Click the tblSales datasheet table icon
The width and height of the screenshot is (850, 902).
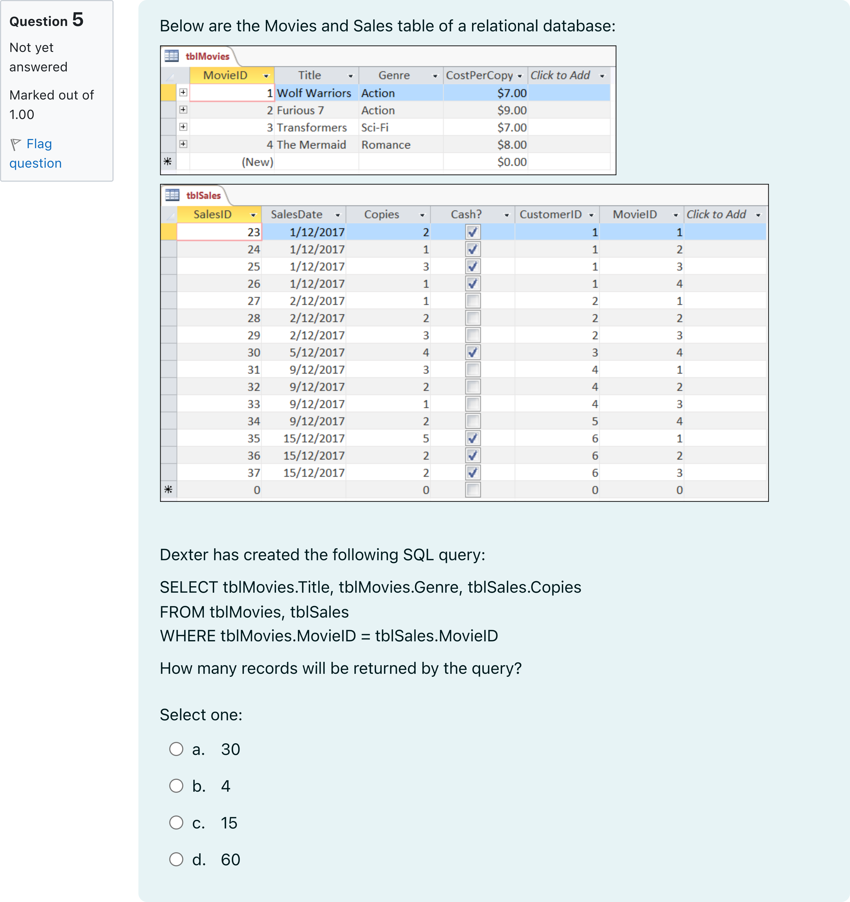pos(172,195)
